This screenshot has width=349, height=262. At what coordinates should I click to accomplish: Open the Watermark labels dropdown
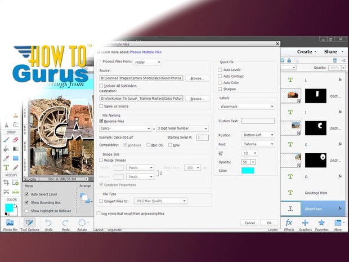247,106
